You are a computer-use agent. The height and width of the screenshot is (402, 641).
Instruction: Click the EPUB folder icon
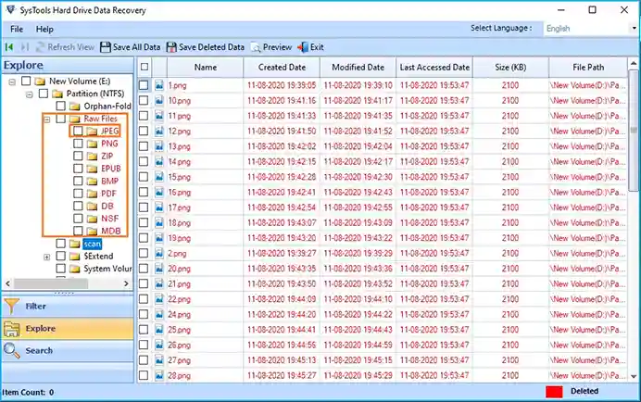[x=93, y=169]
